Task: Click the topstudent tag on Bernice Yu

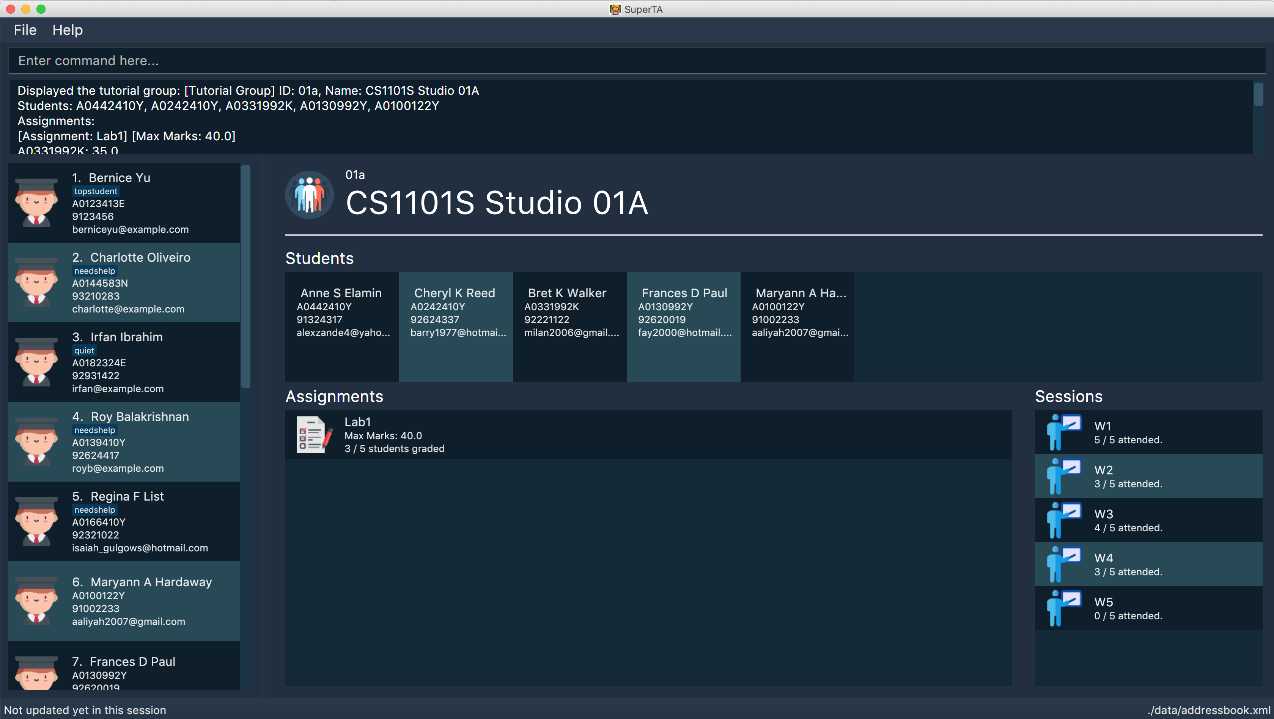Action: pyautogui.click(x=96, y=192)
